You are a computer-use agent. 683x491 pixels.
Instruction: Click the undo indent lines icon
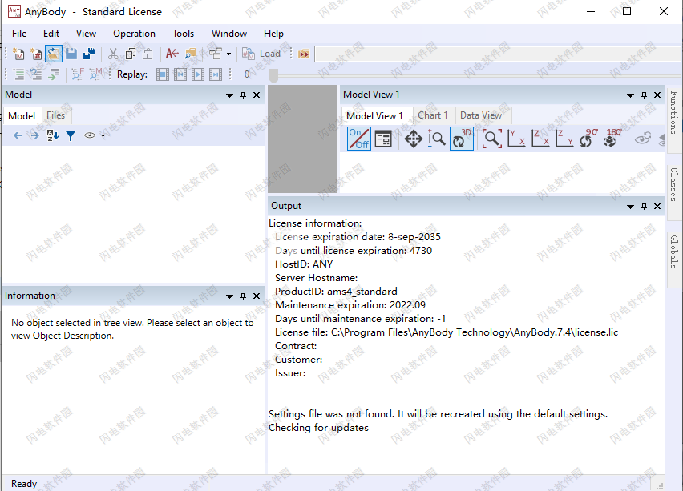point(36,74)
